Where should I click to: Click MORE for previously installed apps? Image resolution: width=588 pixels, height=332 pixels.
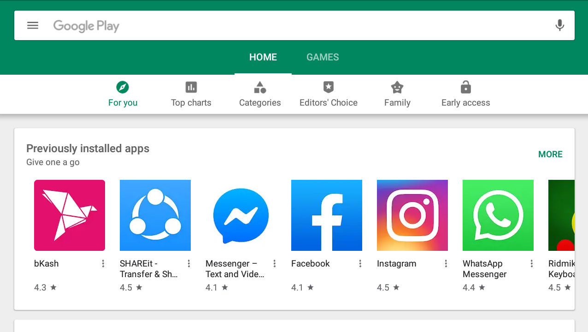[550, 154]
